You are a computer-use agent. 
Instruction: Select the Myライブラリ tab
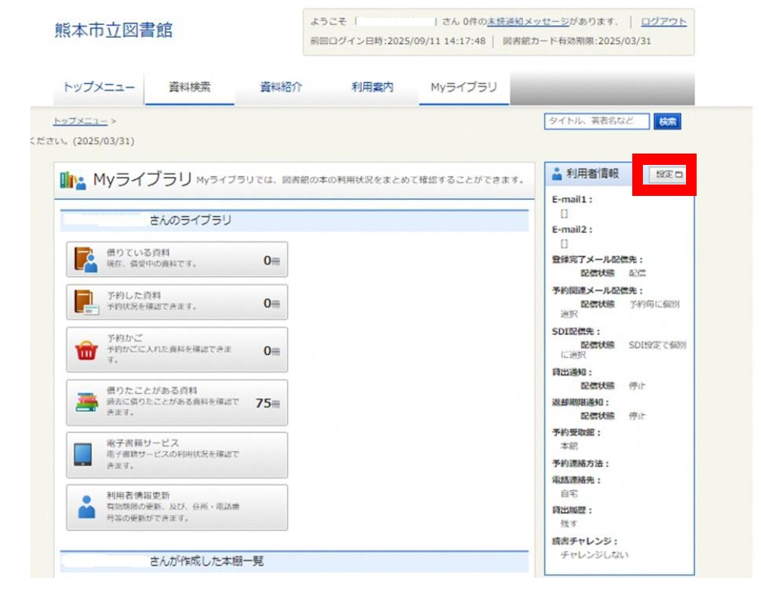[x=464, y=88]
